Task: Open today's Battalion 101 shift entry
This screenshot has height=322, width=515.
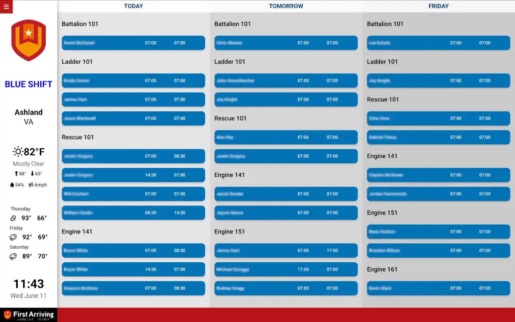Action: [133, 43]
